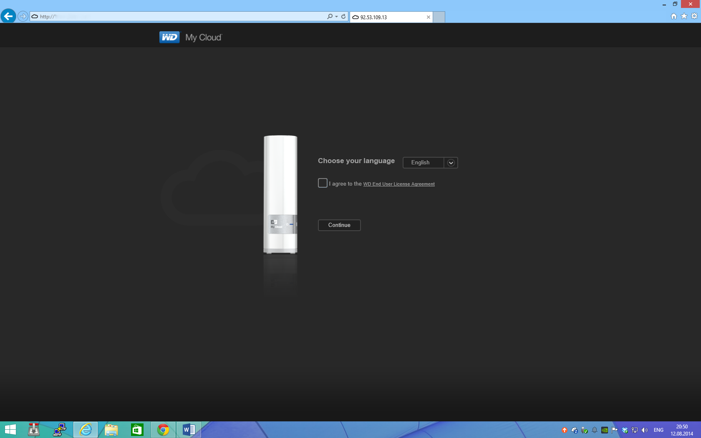Open the address bar autocomplete dropdown arrow
The image size is (701, 438).
[336, 16]
